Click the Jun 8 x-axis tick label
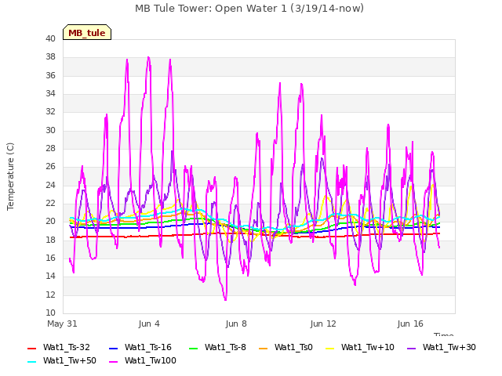 click(x=236, y=324)
